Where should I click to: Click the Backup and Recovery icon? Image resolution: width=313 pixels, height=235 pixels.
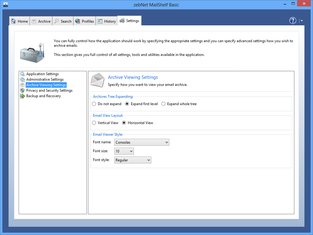click(x=22, y=96)
